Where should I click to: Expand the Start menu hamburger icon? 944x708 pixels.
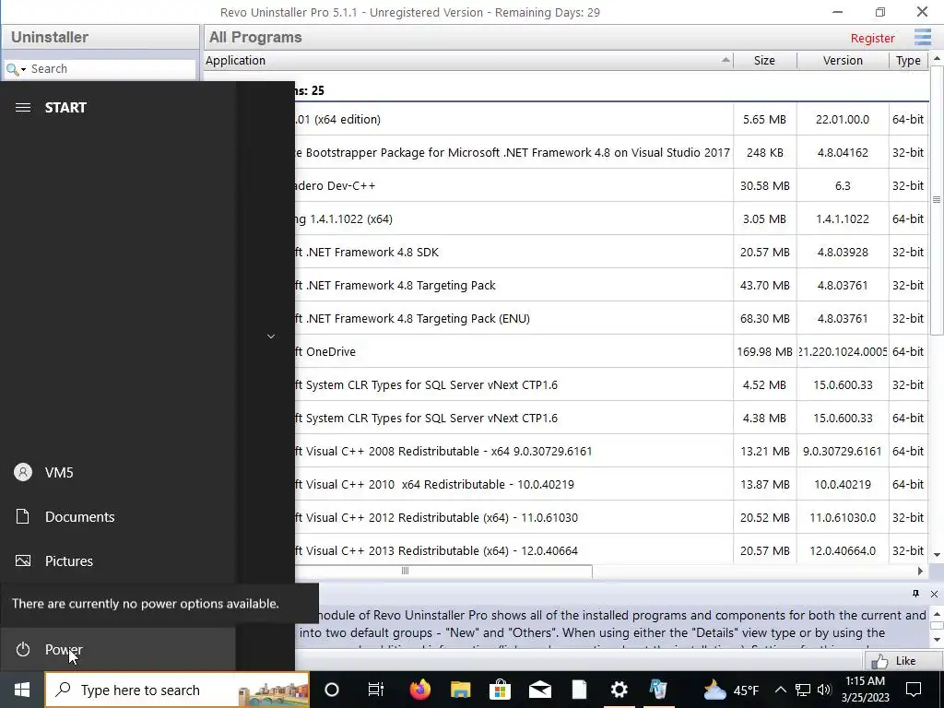(23, 107)
